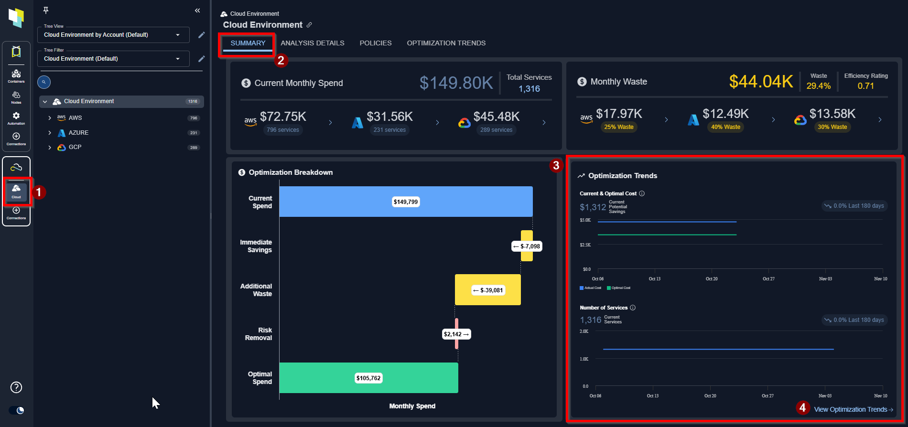Open Kubernetes Connections plus icon
The image size is (908, 427).
click(x=16, y=139)
